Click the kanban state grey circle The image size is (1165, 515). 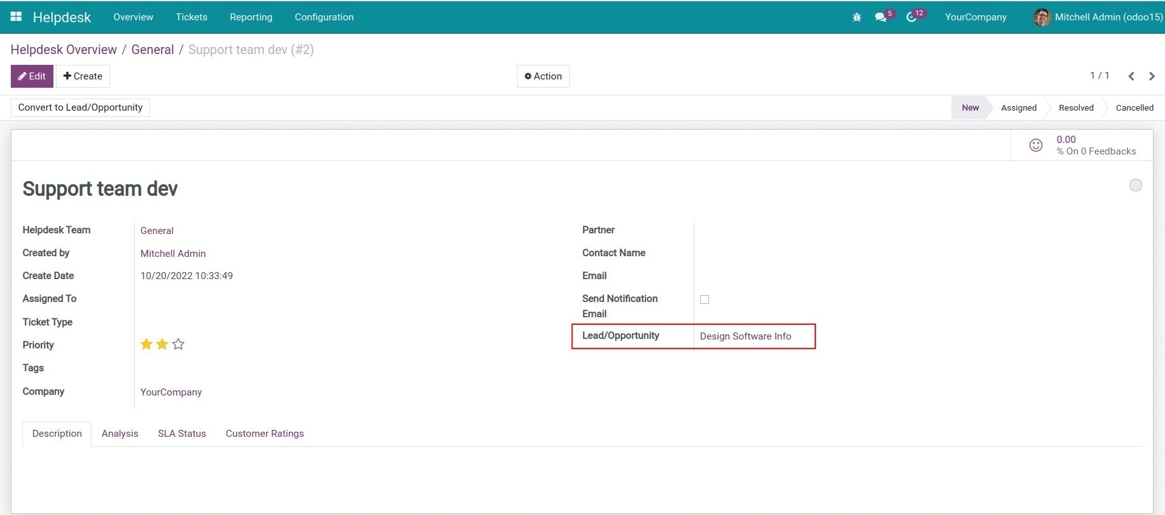click(1135, 185)
